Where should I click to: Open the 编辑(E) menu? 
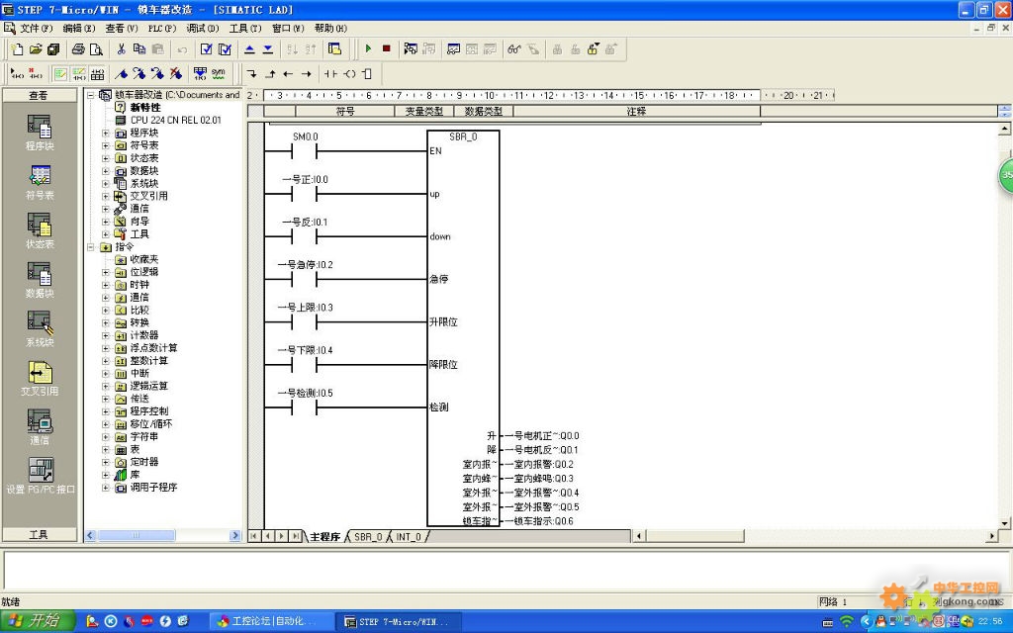pos(79,29)
